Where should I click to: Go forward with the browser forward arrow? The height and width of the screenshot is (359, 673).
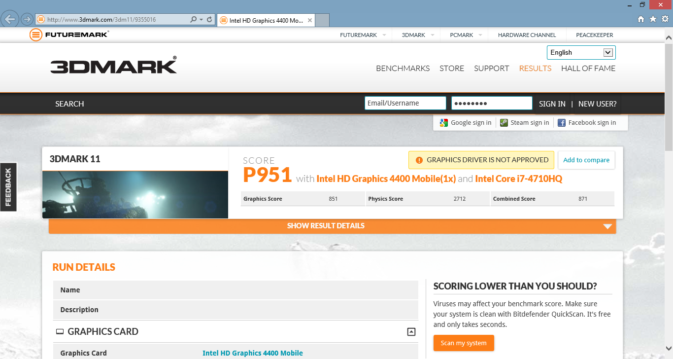[x=27, y=20]
